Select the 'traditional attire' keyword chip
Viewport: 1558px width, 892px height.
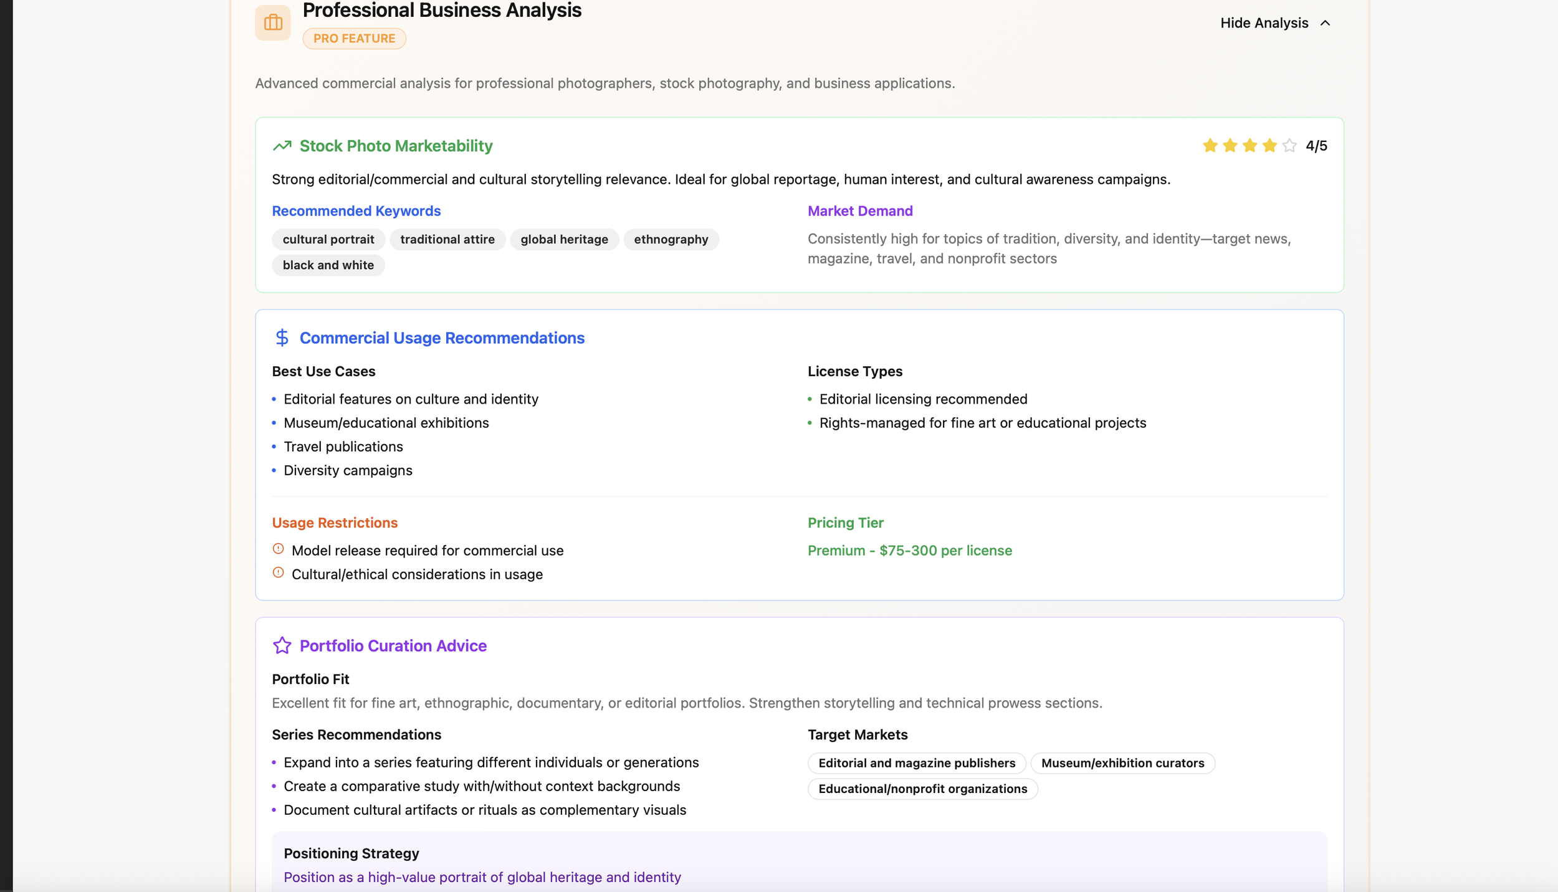coord(447,239)
